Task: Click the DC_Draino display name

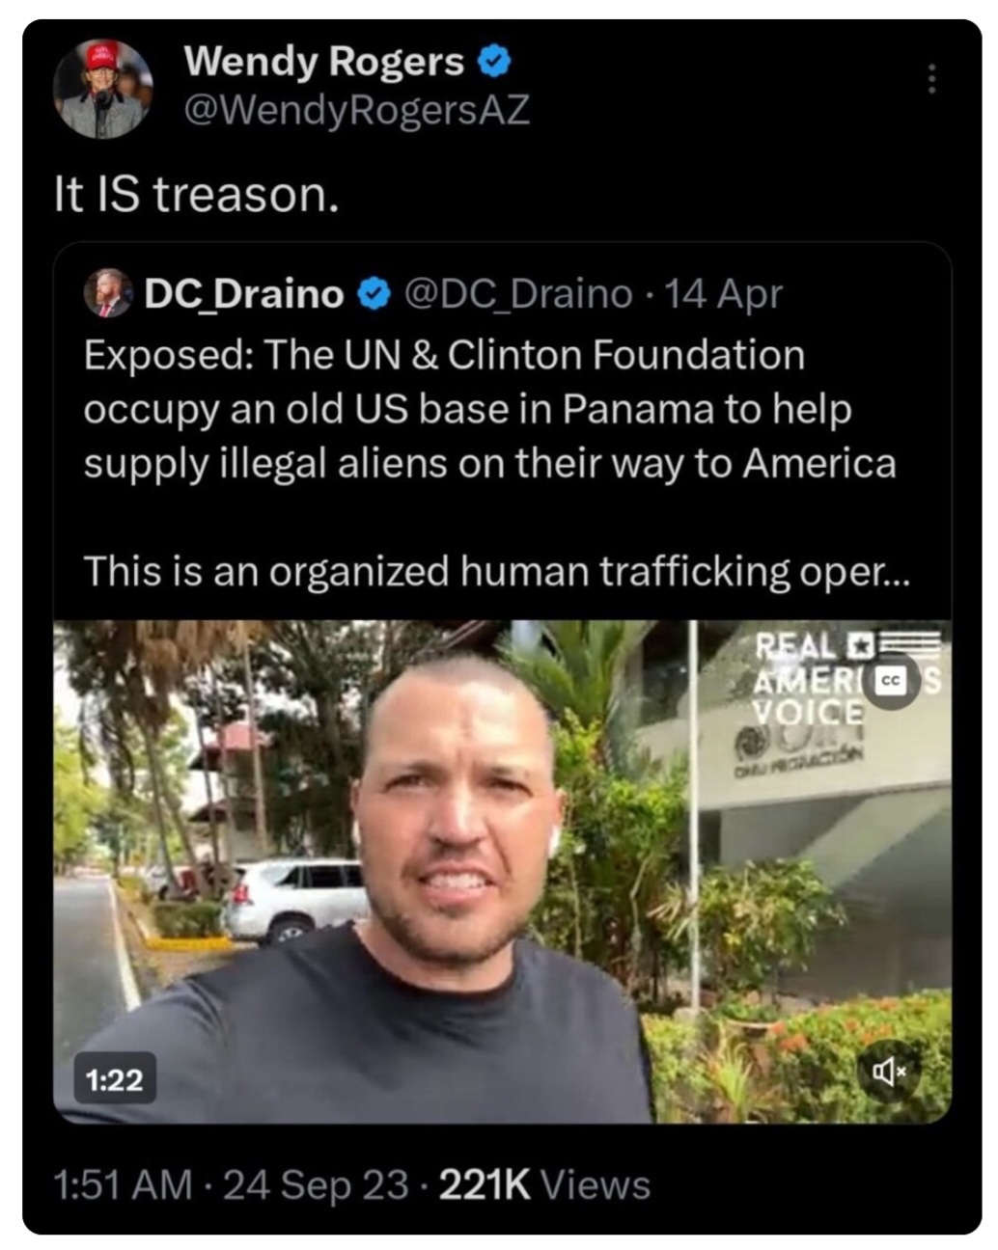Action: point(244,293)
